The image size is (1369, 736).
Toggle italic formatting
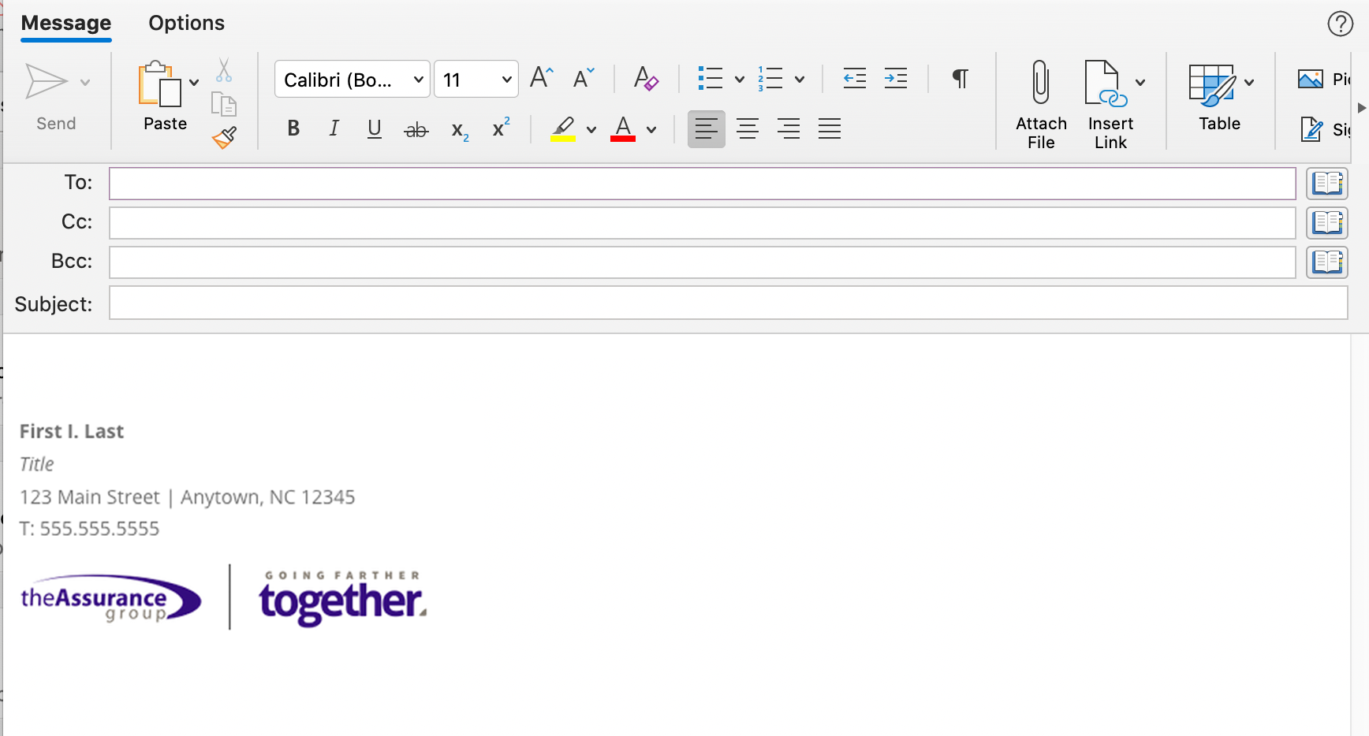pyautogui.click(x=334, y=128)
